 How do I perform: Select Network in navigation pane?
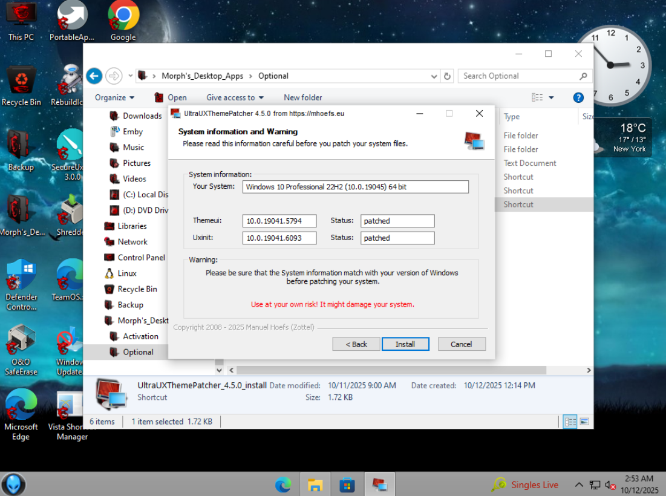pyautogui.click(x=126, y=241)
